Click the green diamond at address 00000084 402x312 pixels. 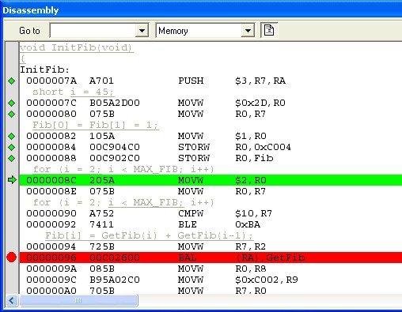[12, 147]
